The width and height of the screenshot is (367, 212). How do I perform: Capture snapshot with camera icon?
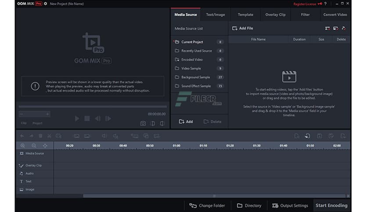[x=143, y=123]
